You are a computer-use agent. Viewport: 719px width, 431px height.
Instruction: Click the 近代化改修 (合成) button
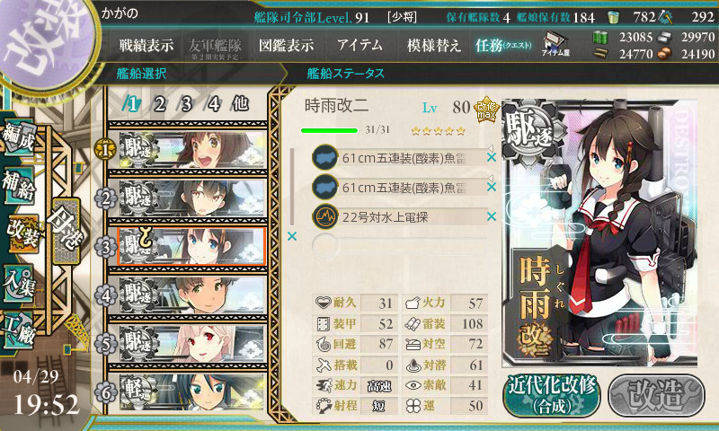pyautogui.click(x=552, y=396)
